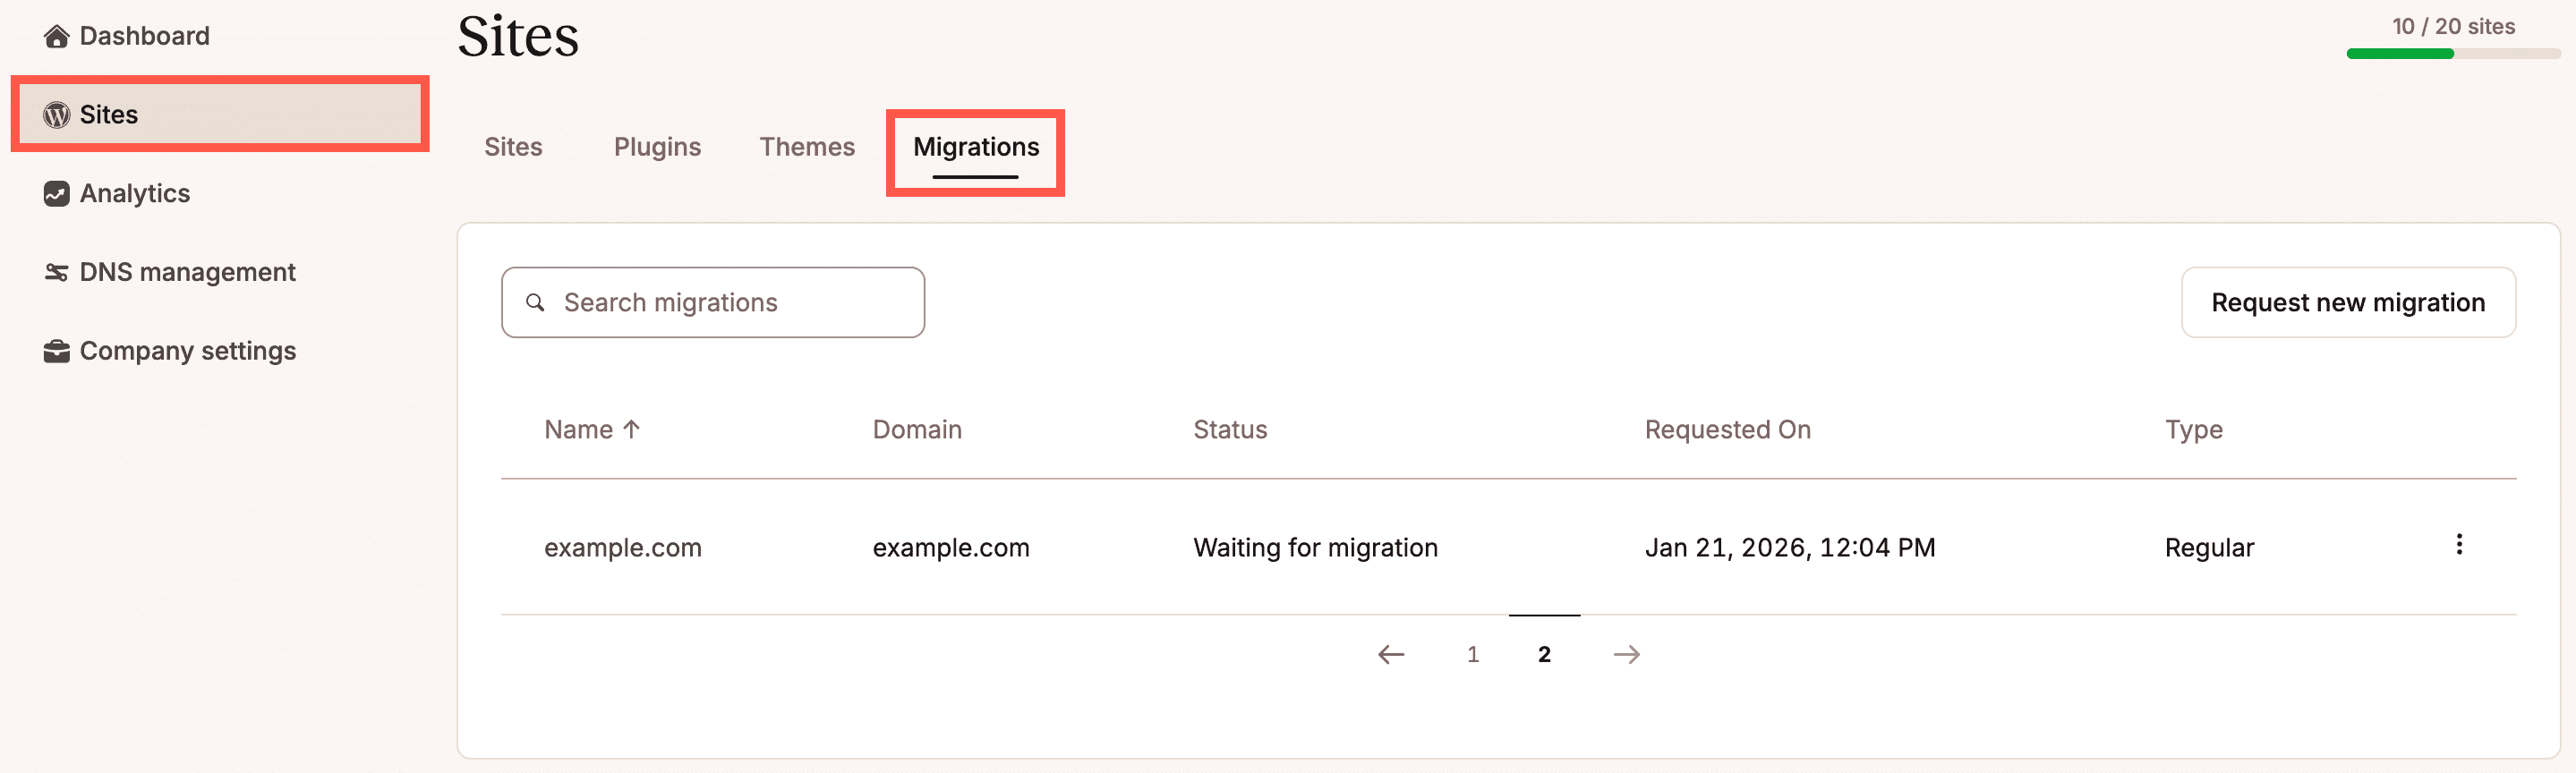Viewport: 2576px width, 773px height.
Task: Open the three-dot menu for example.com row
Action: click(x=2460, y=546)
